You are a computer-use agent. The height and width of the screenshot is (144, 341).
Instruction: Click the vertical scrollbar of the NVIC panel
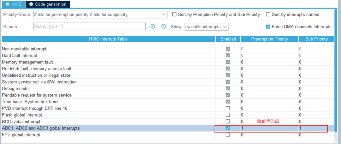336,70
